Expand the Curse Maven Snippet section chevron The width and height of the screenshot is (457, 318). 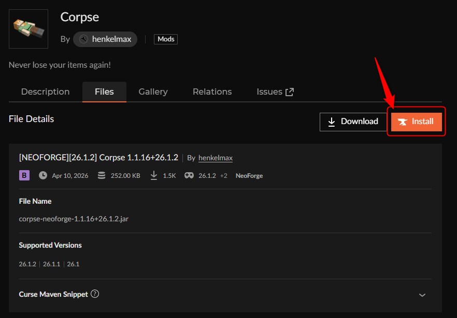pyautogui.click(x=422, y=294)
